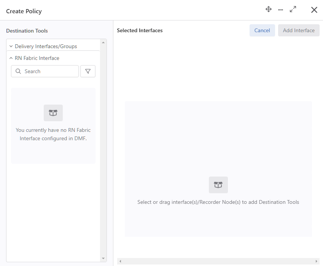The height and width of the screenshot is (266, 323).
Task: Click the magnifier icon in Search box
Action: 18,71
